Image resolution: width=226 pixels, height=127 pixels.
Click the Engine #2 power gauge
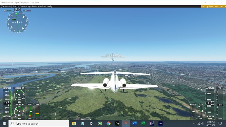[x=19, y=112]
